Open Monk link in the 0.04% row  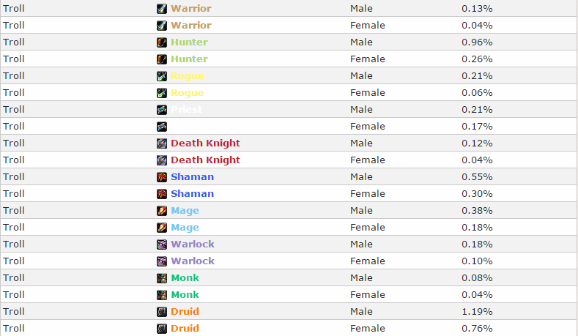(x=185, y=295)
